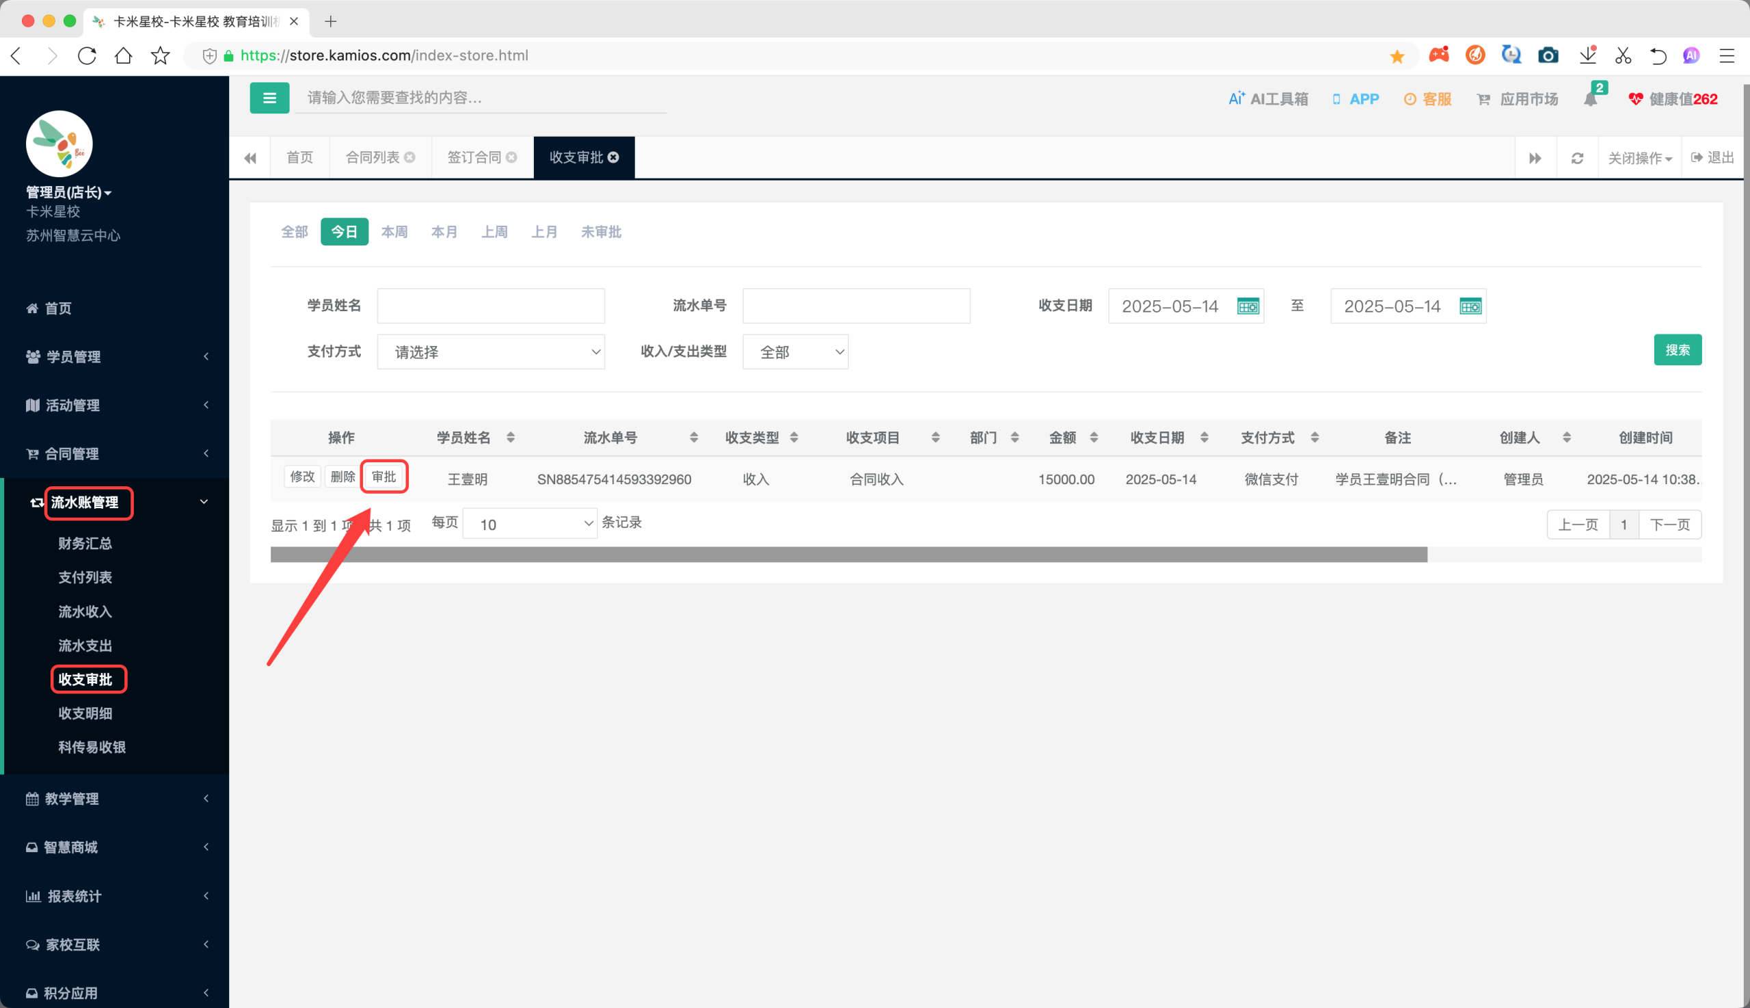Expand the 学员管理 sidebar menu

[115, 356]
